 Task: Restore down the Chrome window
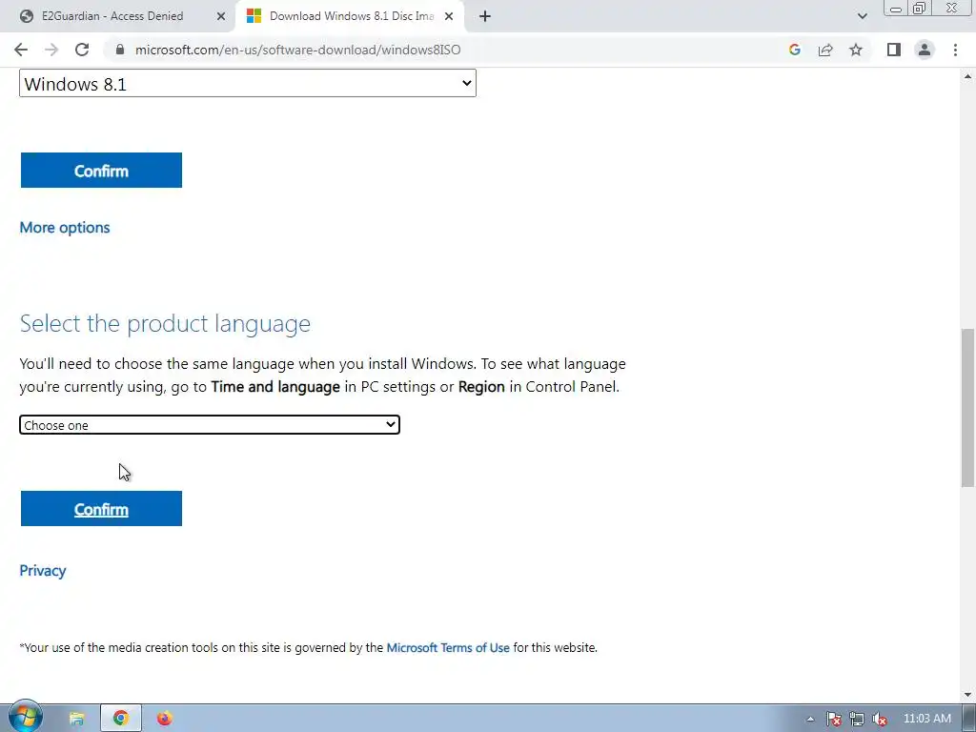(x=919, y=9)
